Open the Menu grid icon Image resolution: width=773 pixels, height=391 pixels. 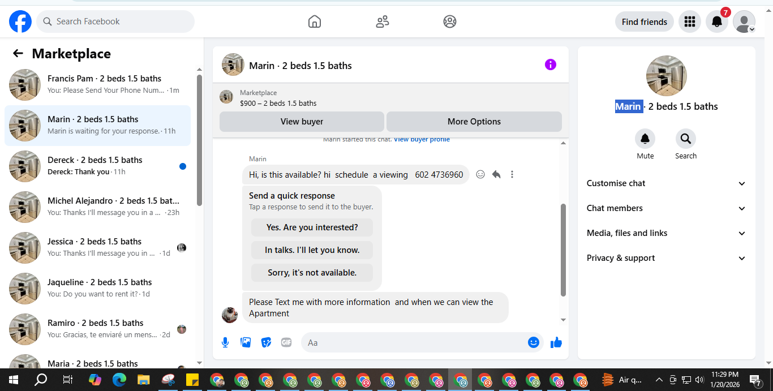[689, 22]
